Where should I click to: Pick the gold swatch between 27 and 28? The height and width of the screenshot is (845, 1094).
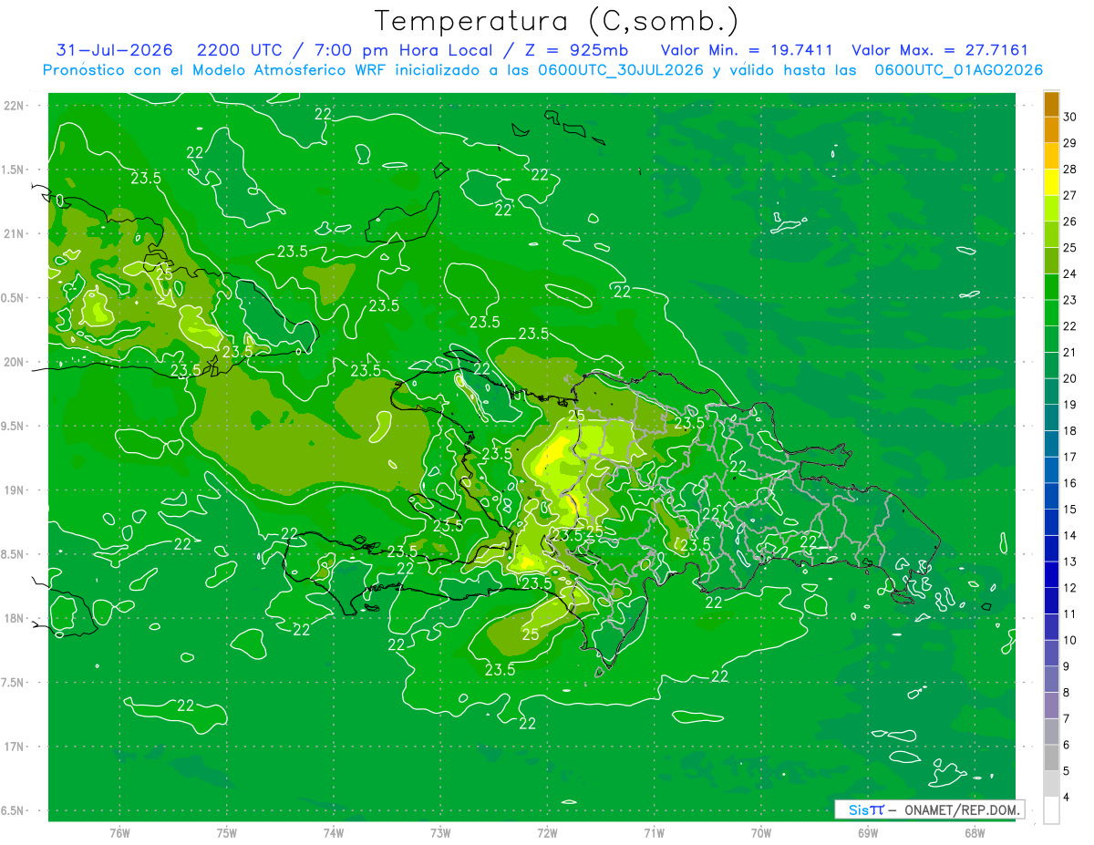point(1051,182)
